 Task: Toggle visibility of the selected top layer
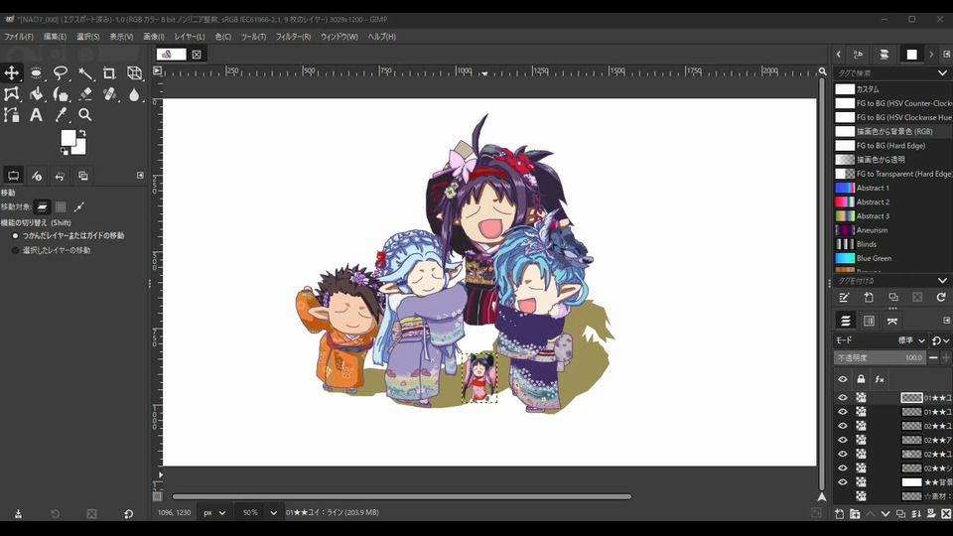point(843,397)
